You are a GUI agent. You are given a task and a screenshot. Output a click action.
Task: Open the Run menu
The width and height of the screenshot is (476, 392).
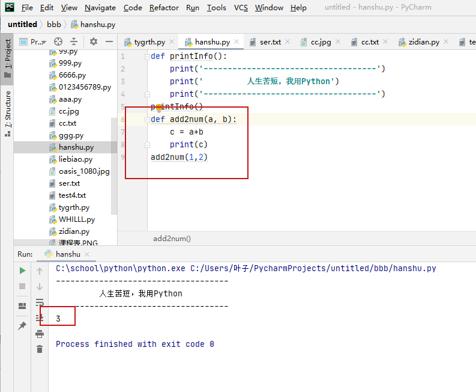(x=193, y=8)
